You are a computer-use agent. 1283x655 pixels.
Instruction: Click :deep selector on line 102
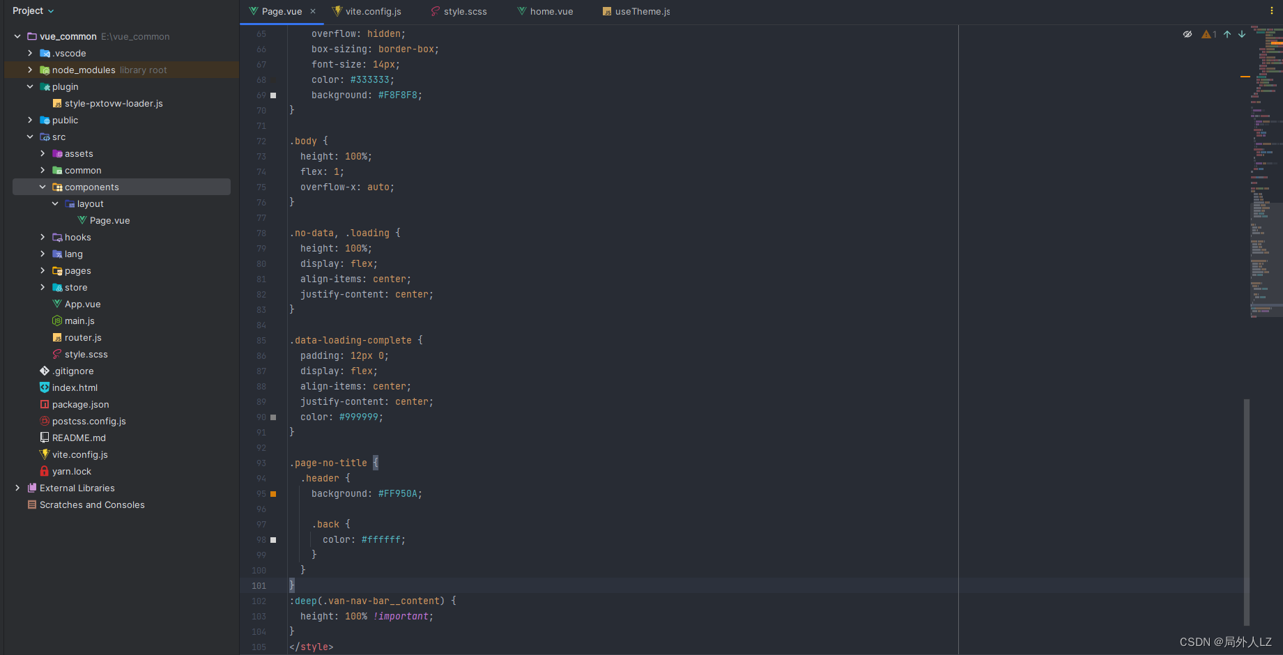pyautogui.click(x=303, y=601)
